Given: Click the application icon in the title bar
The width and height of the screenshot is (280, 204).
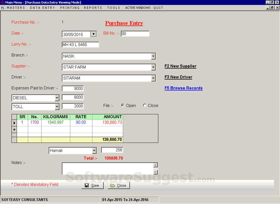Looking at the screenshot, I should point(2,2).
